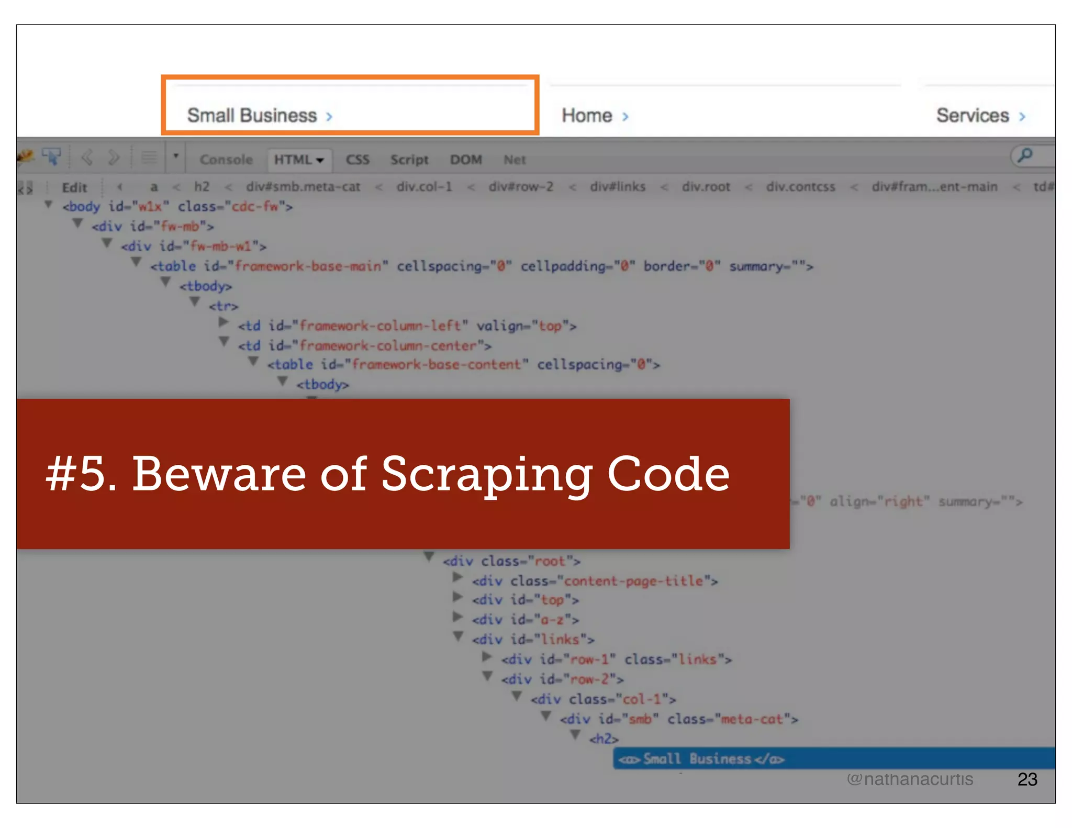Viewport: 1072px width, 828px height.
Task: Collapse the body id="w1x" node
Action: click(x=48, y=204)
